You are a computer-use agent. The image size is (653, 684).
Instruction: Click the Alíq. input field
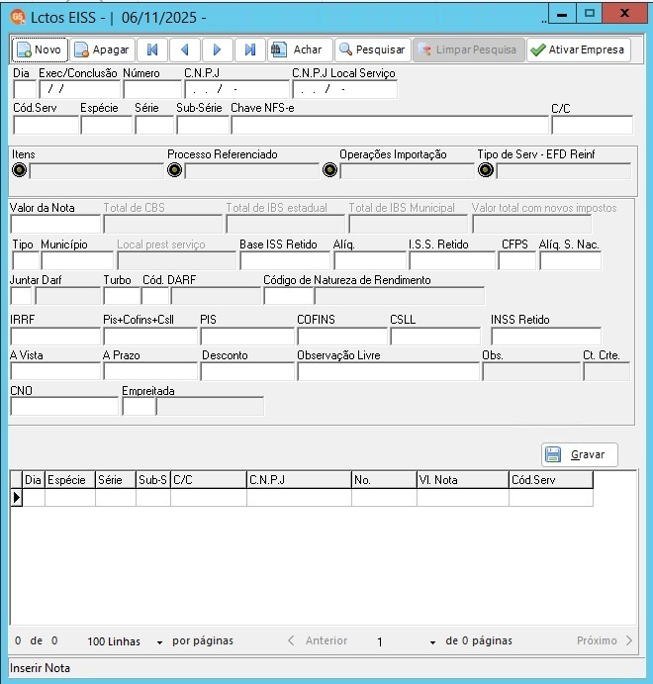(370, 261)
